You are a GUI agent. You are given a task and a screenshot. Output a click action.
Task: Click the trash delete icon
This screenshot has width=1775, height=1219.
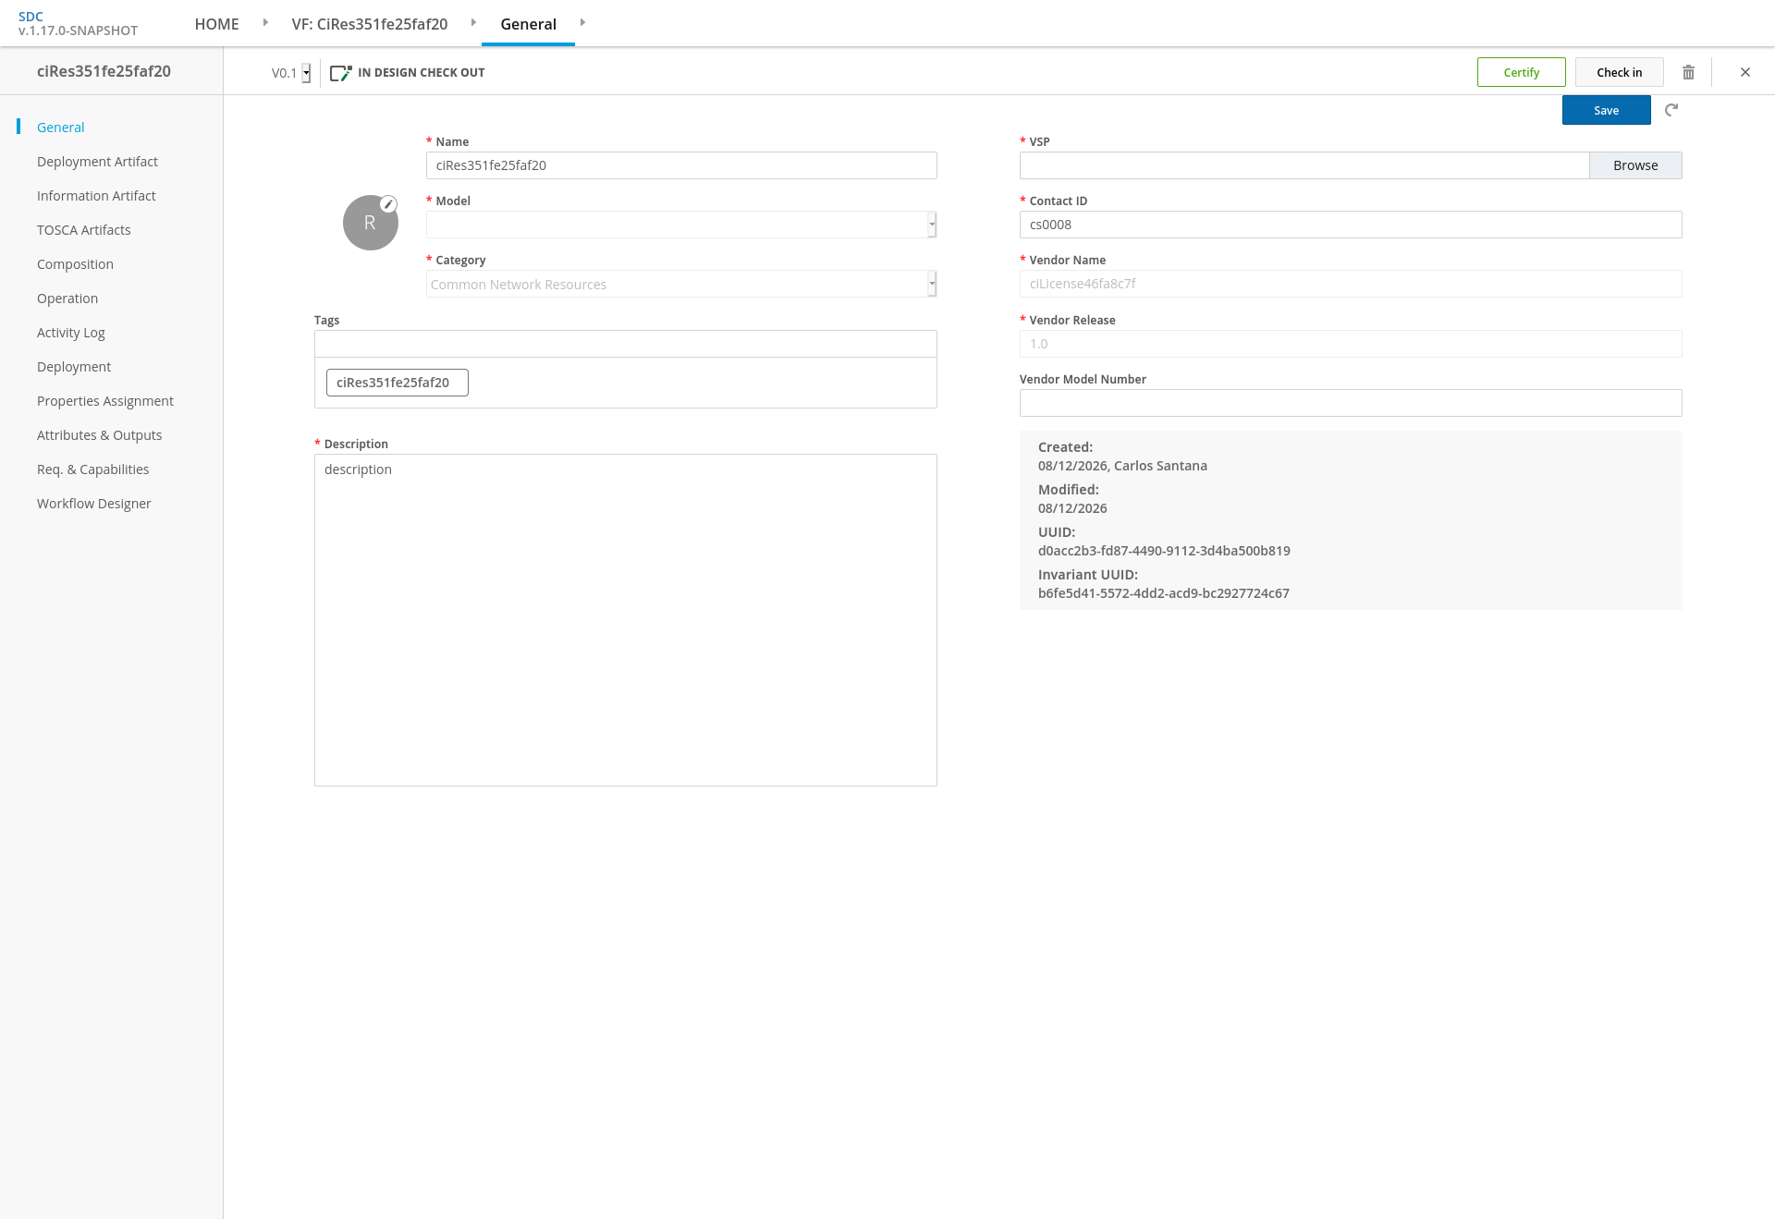pyautogui.click(x=1688, y=72)
